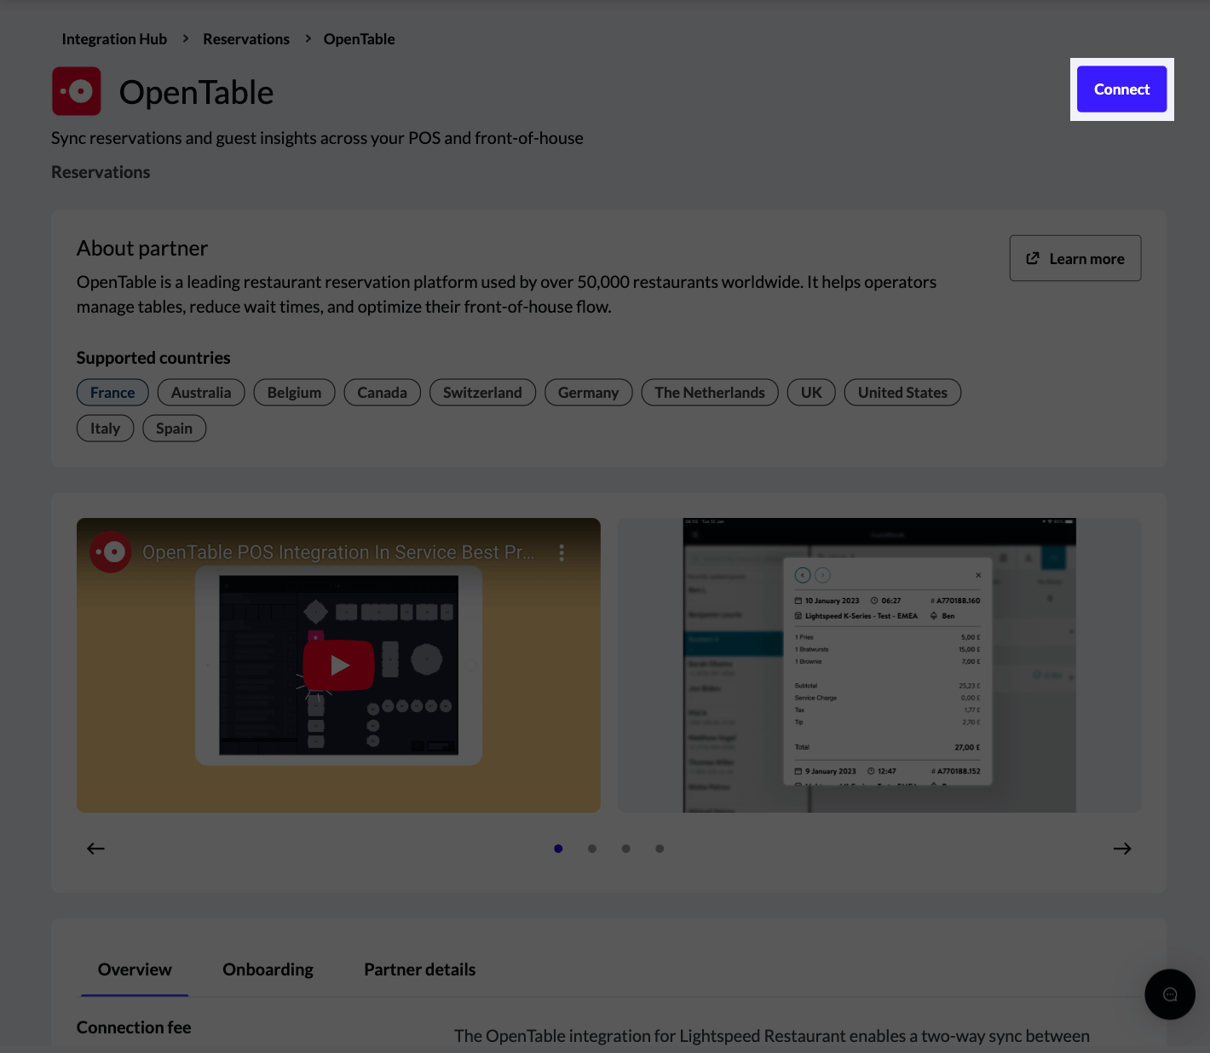Jump to the second carousel slide dot
This screenshot has width=1210, height=1053.
[x=592, y=849]
